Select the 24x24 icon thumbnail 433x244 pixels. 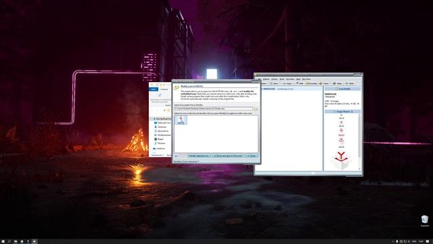341,123
